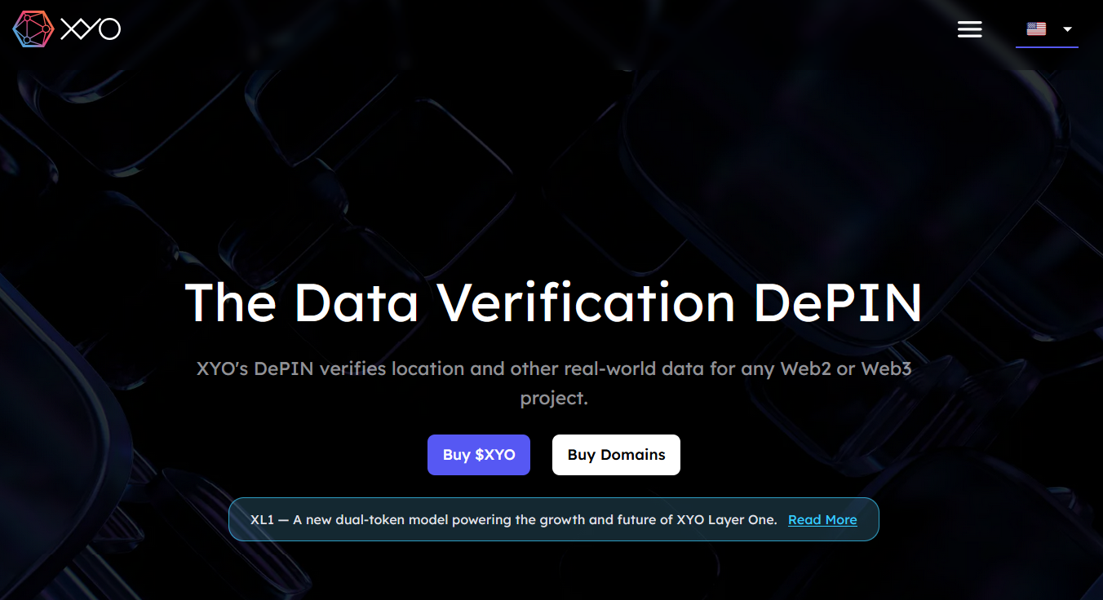Click the Buy Domains button
This screenshot has height=600, width=1103.
(x=616, y=455)
